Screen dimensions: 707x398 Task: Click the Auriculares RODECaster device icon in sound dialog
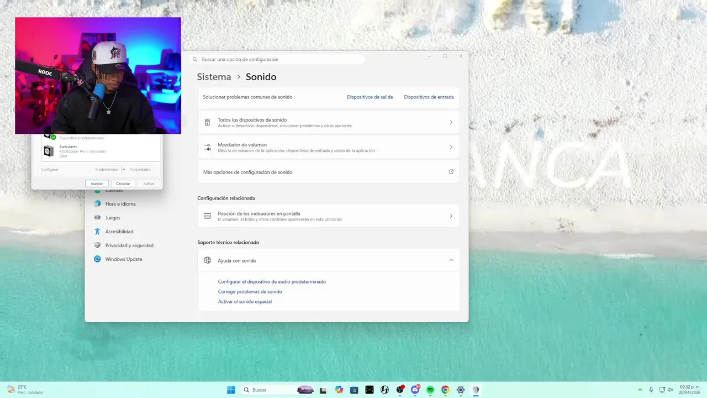49,151
